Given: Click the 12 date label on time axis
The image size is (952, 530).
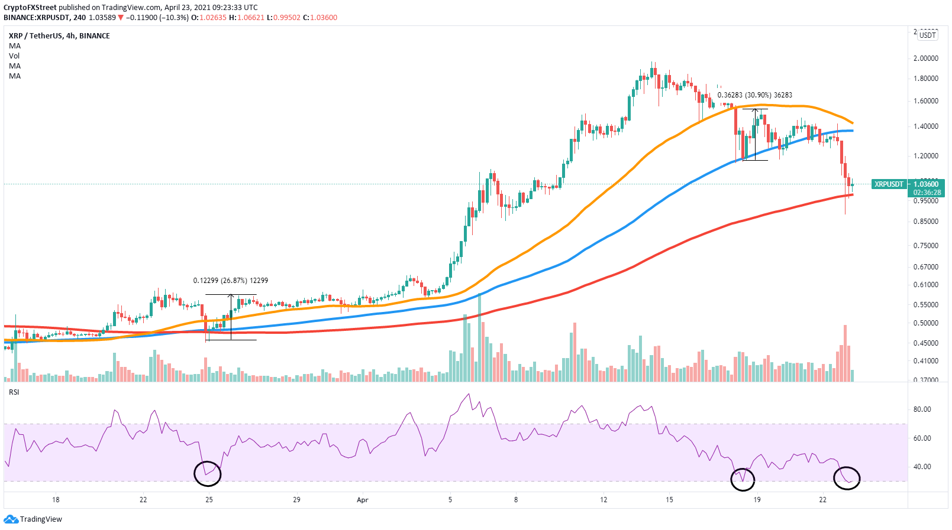Looking at the screenshot, I should [x=604, y=500].
